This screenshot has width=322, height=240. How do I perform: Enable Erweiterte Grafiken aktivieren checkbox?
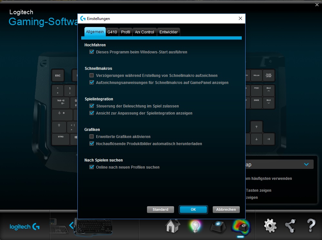92,136
